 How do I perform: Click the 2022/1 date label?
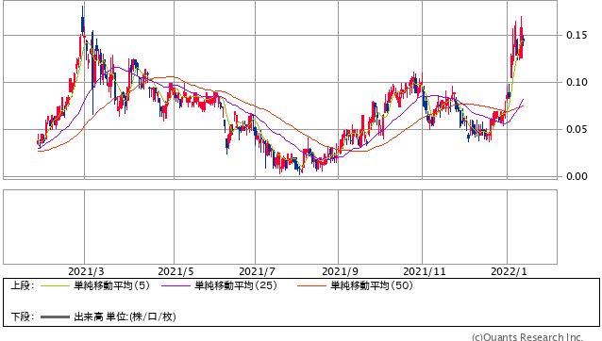[x=509, y=271]
